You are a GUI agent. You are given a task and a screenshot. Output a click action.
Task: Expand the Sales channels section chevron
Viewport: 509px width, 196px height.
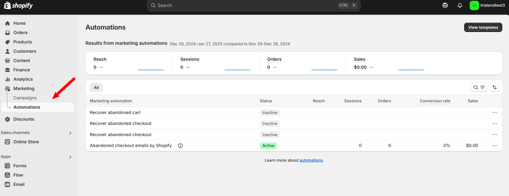[70, 133]
